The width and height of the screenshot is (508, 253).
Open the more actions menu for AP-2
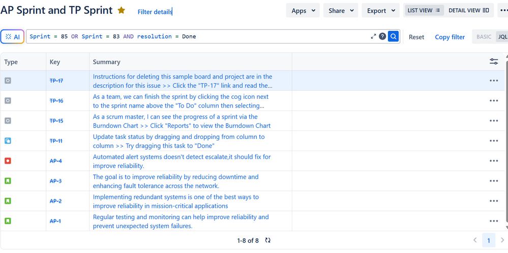click(x=494, y=201)
